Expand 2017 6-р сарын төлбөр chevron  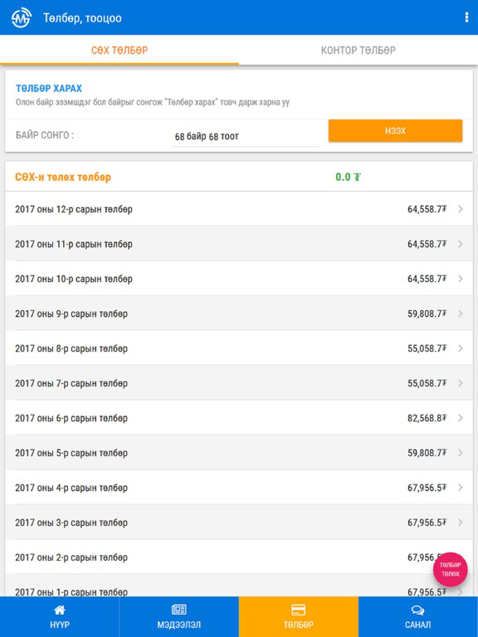(461, 418)
